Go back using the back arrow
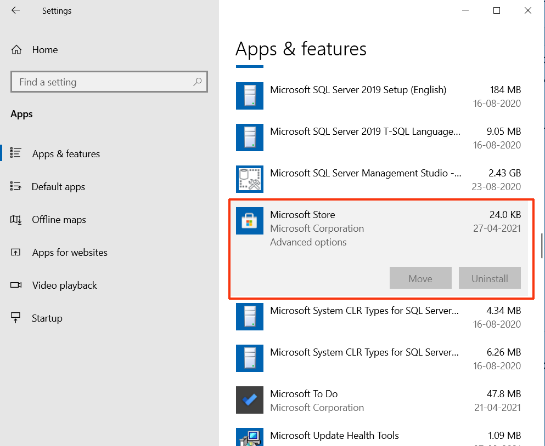This screenshot has height=446, width=545. (x=15, y=10)
